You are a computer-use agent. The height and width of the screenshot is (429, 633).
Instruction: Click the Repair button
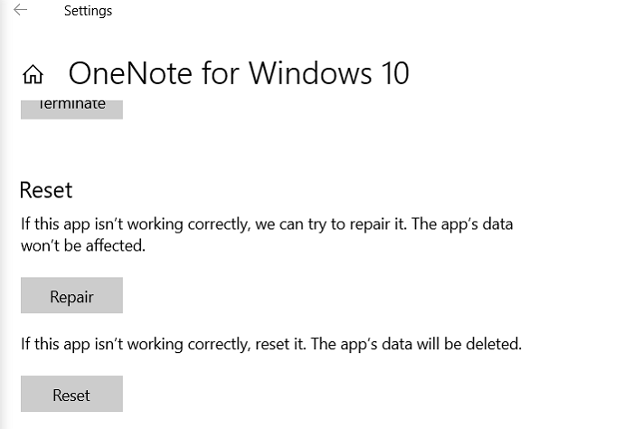[71, 296]
